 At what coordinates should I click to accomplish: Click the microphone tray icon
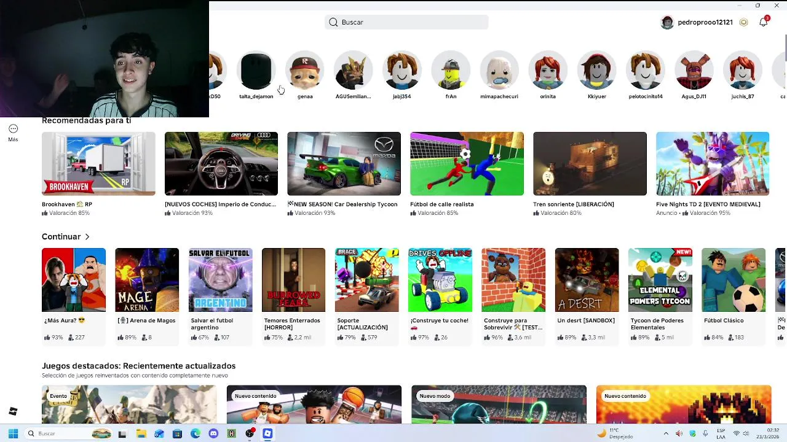point(705,433)
